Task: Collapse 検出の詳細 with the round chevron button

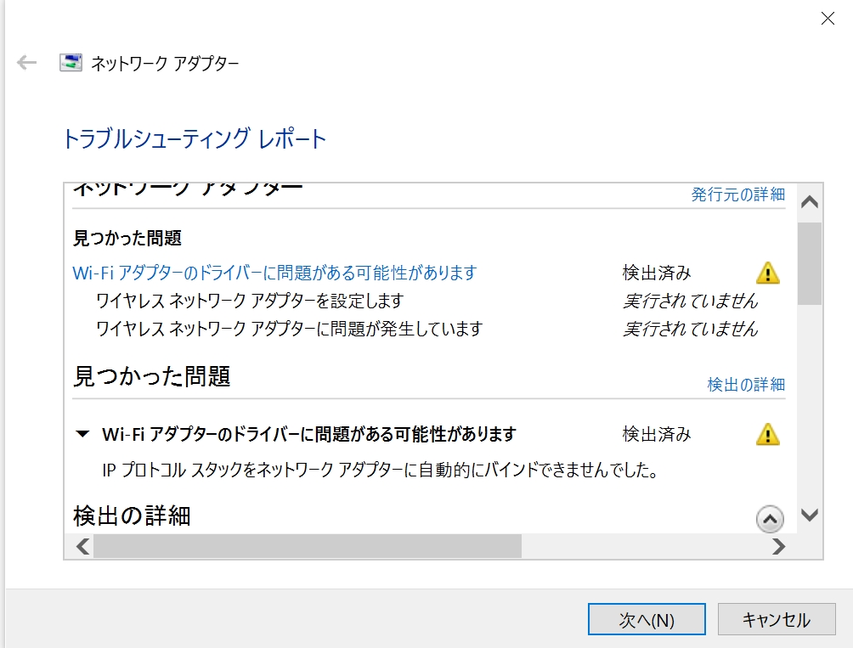Action: click(769, 517)
